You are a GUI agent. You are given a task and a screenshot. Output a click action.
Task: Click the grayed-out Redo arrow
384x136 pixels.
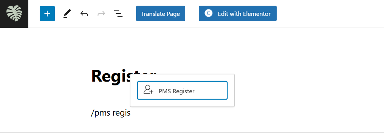coord(101,14)
